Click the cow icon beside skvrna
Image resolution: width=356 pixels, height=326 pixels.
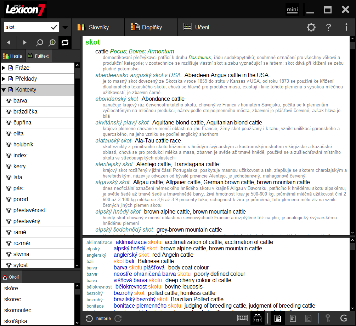[x=9, y=254]
